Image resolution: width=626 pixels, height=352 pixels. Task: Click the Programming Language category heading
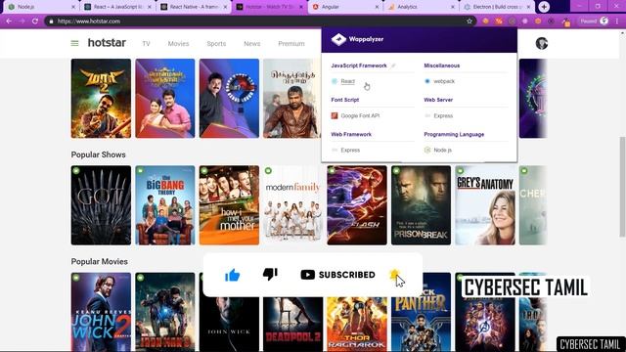click(x=454, y=135)
